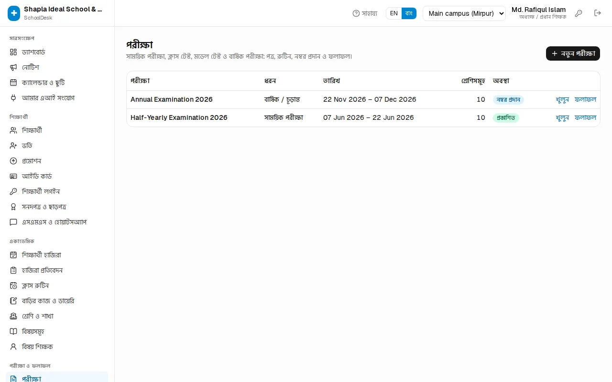Go to বিষয় শিক্ষক menu item

click(57, 347)
